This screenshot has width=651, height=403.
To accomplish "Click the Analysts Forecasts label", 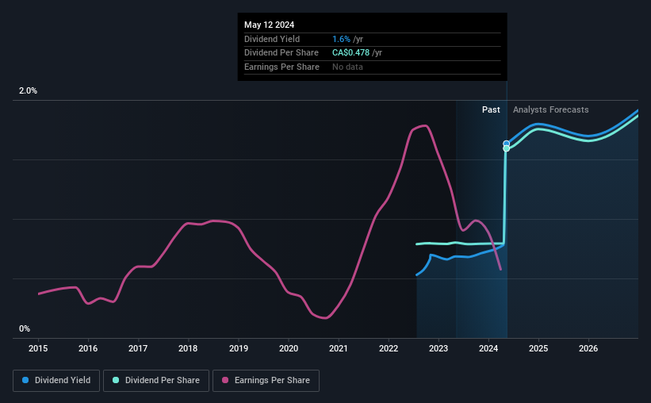I will [550, 109].
